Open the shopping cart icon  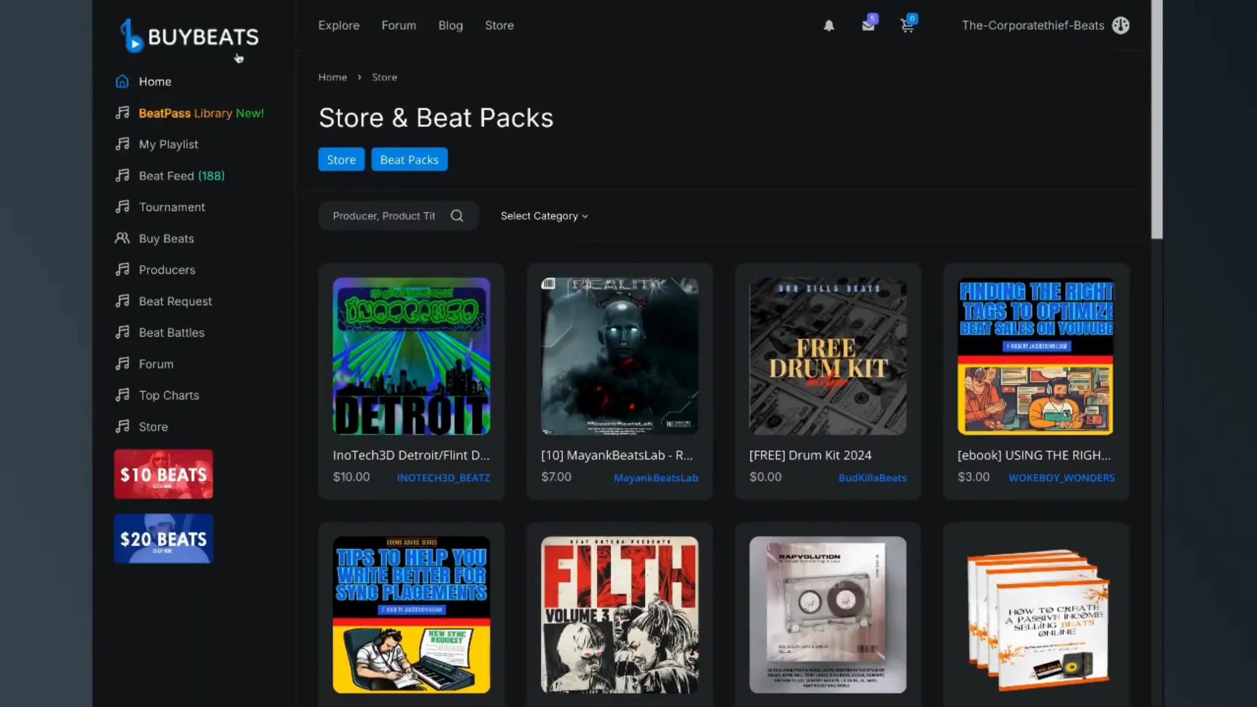click(907, 26)
